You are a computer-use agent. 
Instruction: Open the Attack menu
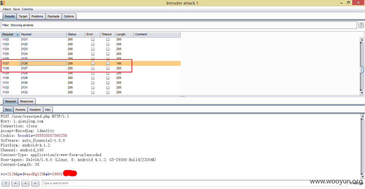coord(7,9)
